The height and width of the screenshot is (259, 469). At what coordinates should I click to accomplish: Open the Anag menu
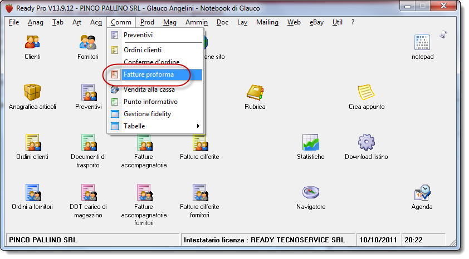click(x=36, y=22)
